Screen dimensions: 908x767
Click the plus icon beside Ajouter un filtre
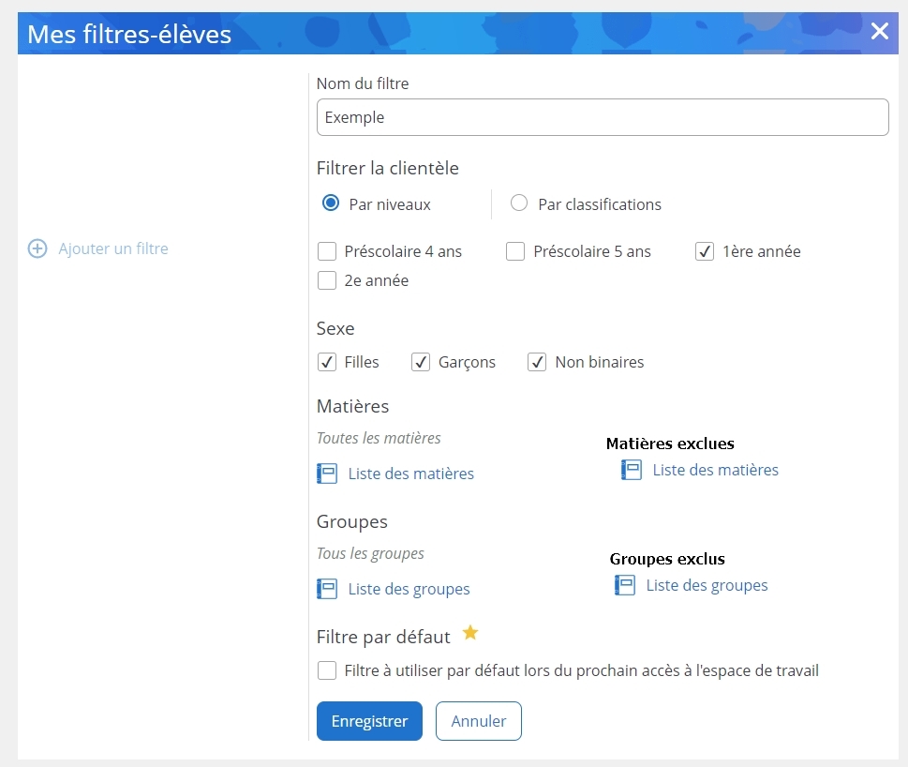point(37,248)
